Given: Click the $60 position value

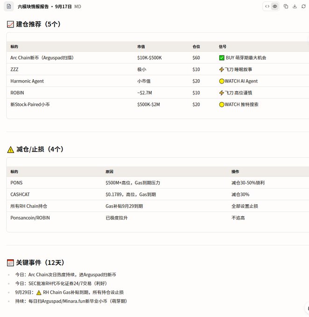Looking at the screenshot, I should (196, 58).
